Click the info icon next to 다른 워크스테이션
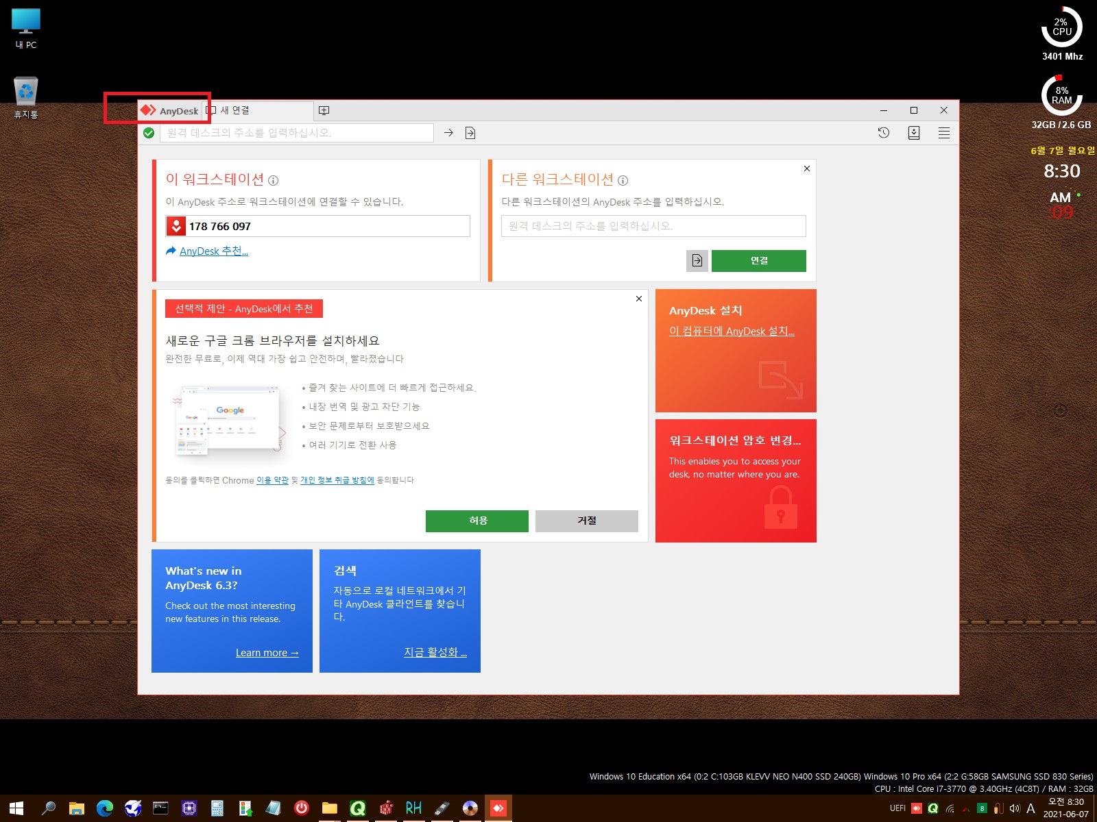The width and height of the screenshot is (1097, 822). [623, 181]
